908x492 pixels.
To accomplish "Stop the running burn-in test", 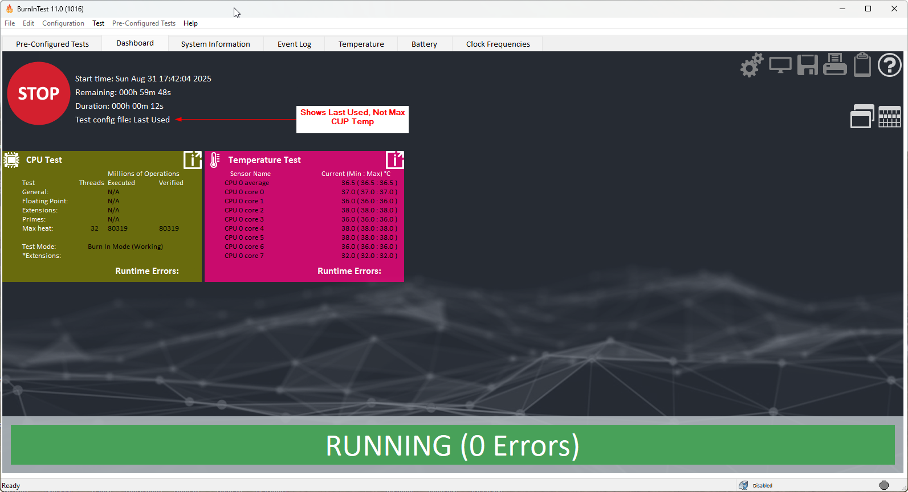I will tap(39, 93).
